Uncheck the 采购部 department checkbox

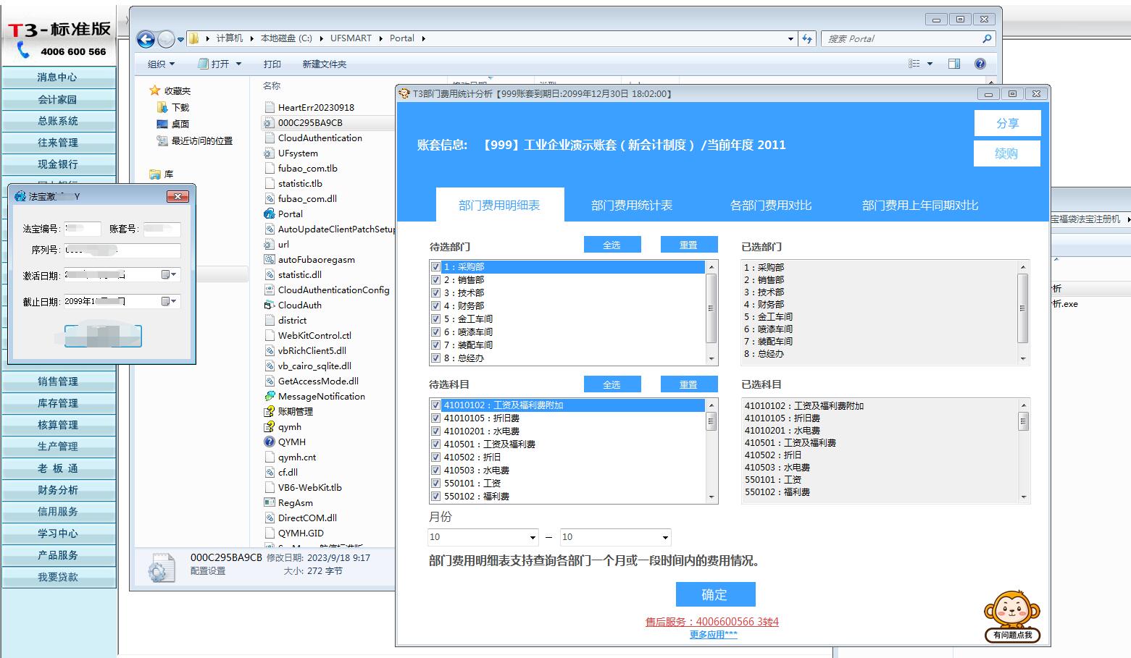[x=435, y=267]
